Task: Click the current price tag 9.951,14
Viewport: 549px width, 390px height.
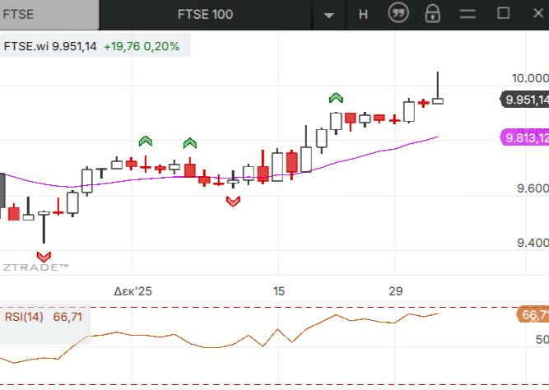Action: coord(525,100)
